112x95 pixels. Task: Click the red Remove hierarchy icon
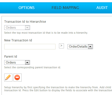(17, 78)
